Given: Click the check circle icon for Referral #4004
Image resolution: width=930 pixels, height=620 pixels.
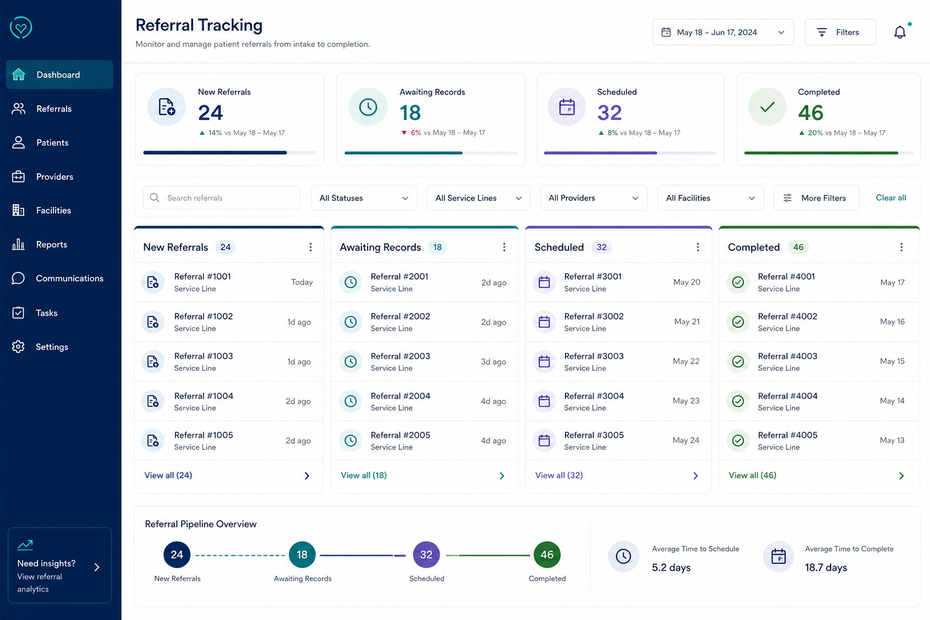Looking at the screenshot, I should (x=738, y=401).
